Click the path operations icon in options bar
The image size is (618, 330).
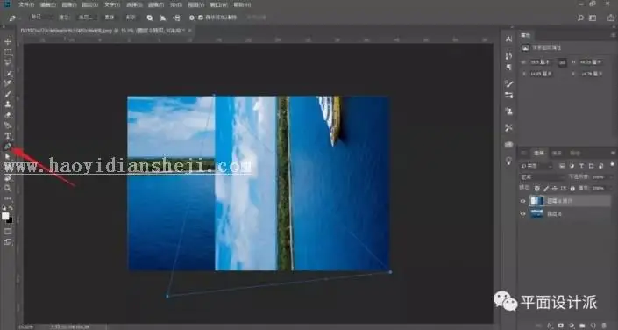pyautogui.click(x=150, y=18)
